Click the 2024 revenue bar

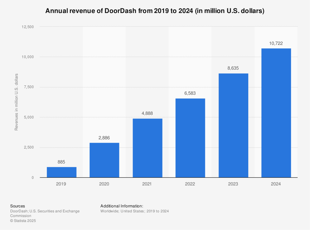[x=276, y=113]
